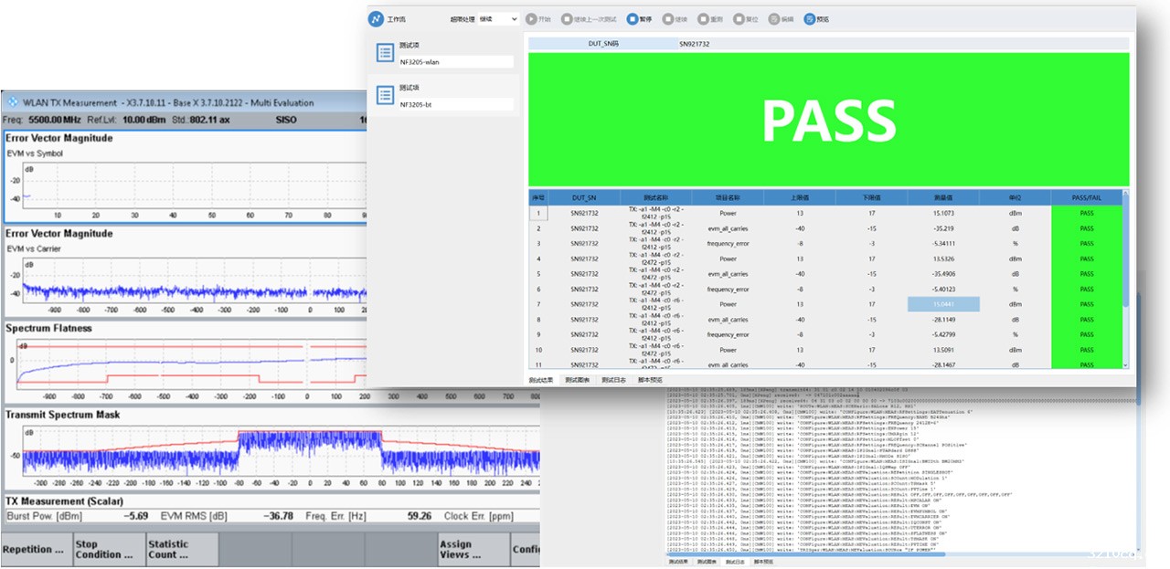Click the -5.34111 frequency error value
The image size is (1170, 569).
pos(942,244)
